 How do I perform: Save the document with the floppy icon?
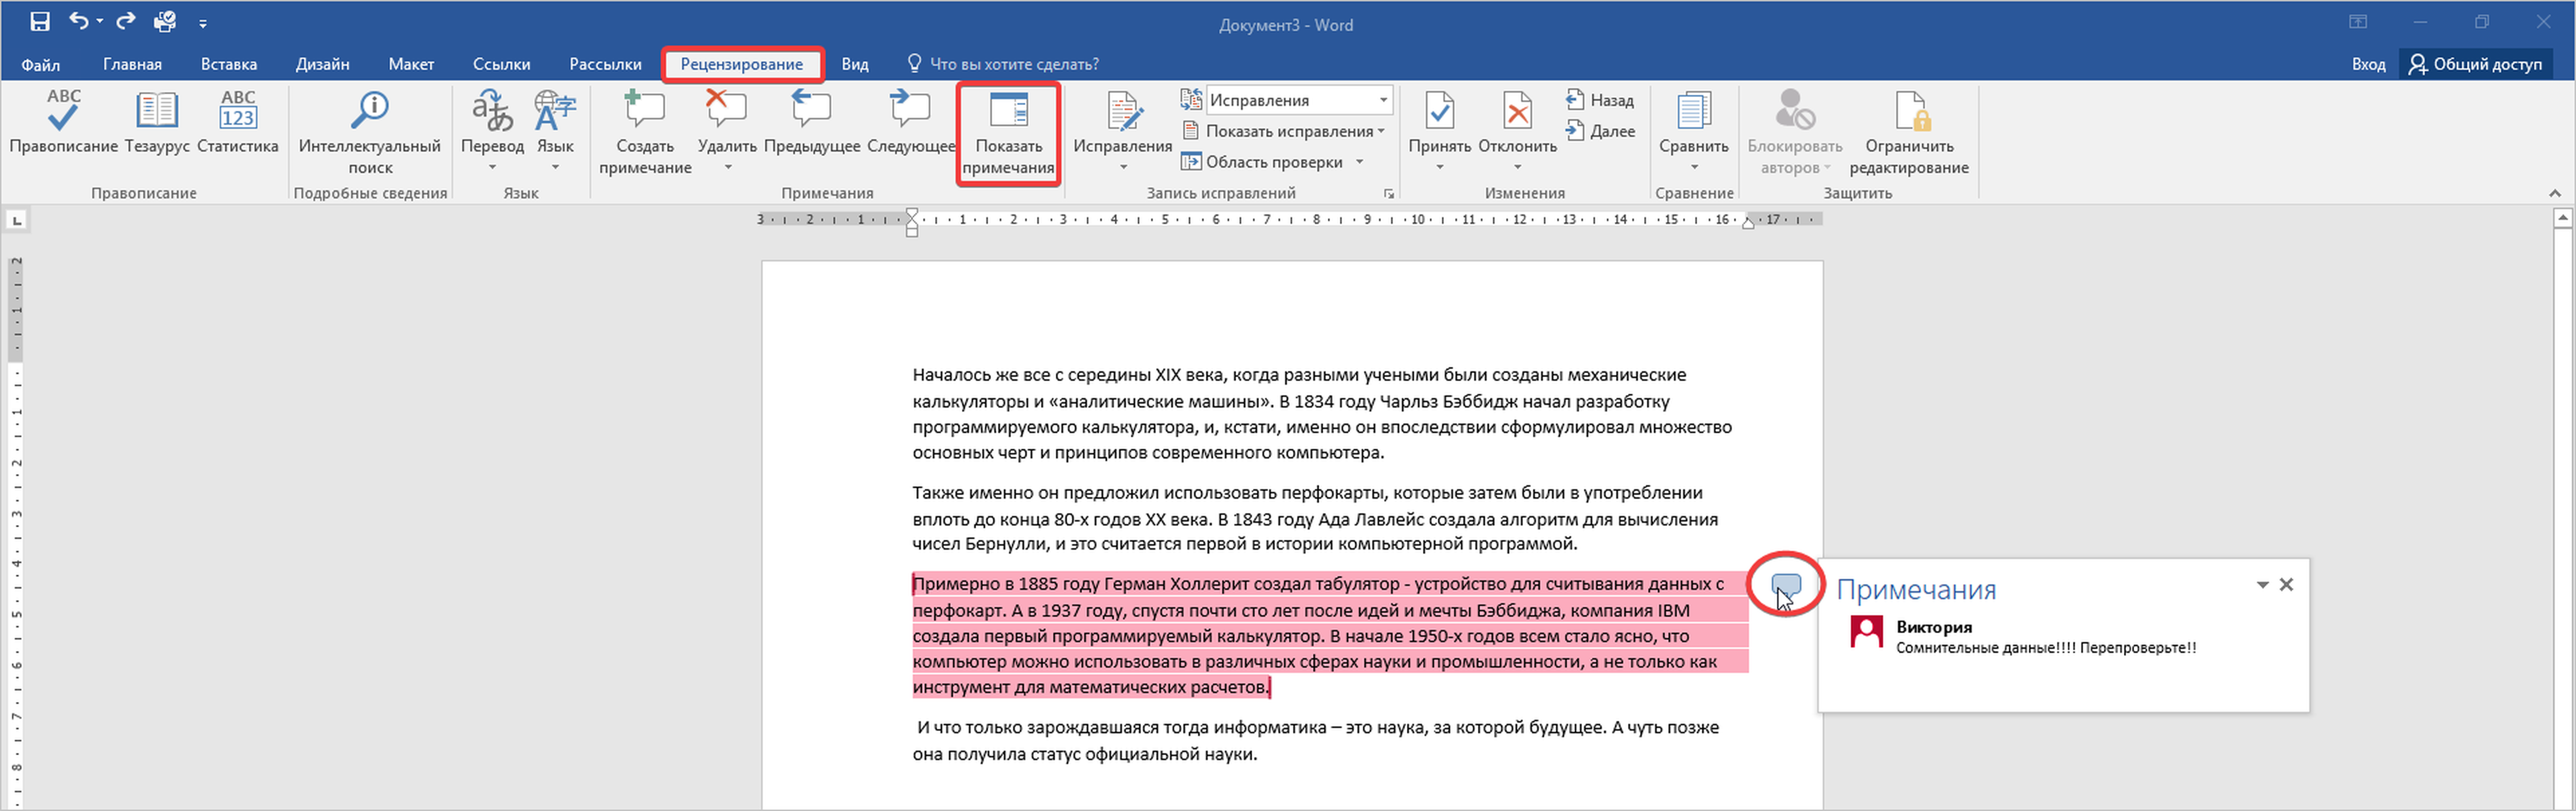click(x=40, y=21)
